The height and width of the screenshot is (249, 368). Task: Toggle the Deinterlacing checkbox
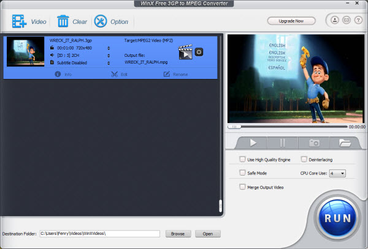pyautogui.click(x=304, y=159)
